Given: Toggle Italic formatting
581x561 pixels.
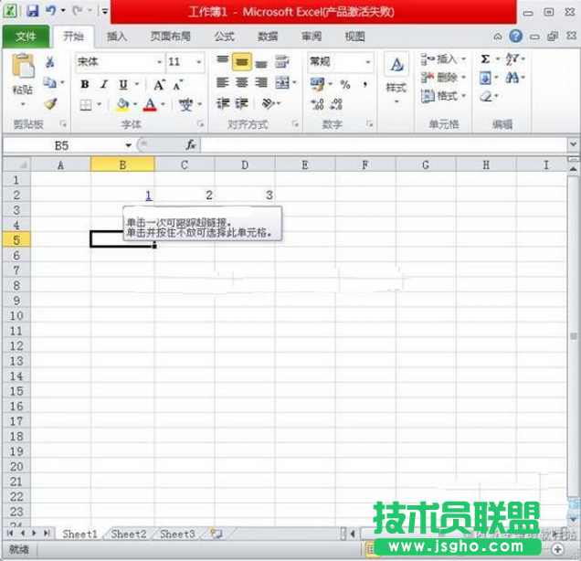Looking at the screenshot, I should pyautogui.click(x=104, y=84).
